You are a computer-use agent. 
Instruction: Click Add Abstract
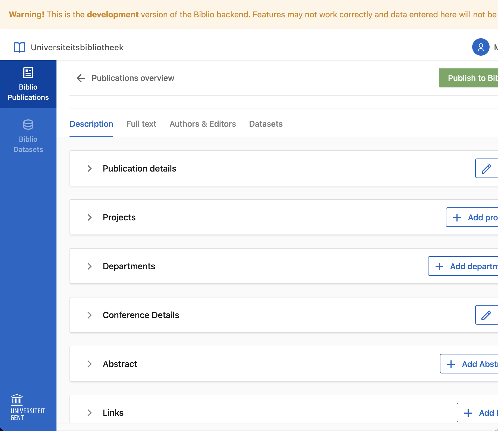472,364
